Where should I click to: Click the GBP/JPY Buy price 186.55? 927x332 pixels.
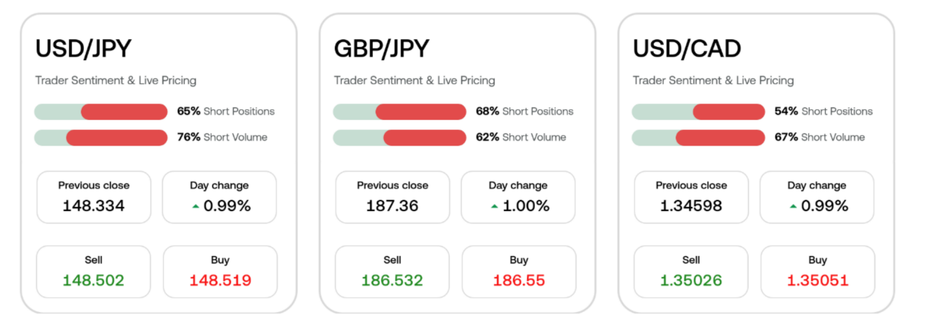tap(519, 281)
